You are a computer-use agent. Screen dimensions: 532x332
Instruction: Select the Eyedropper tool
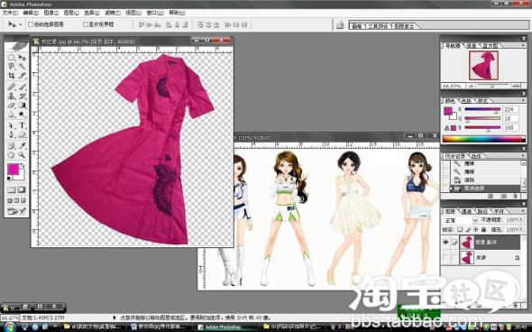click(22, 146)
